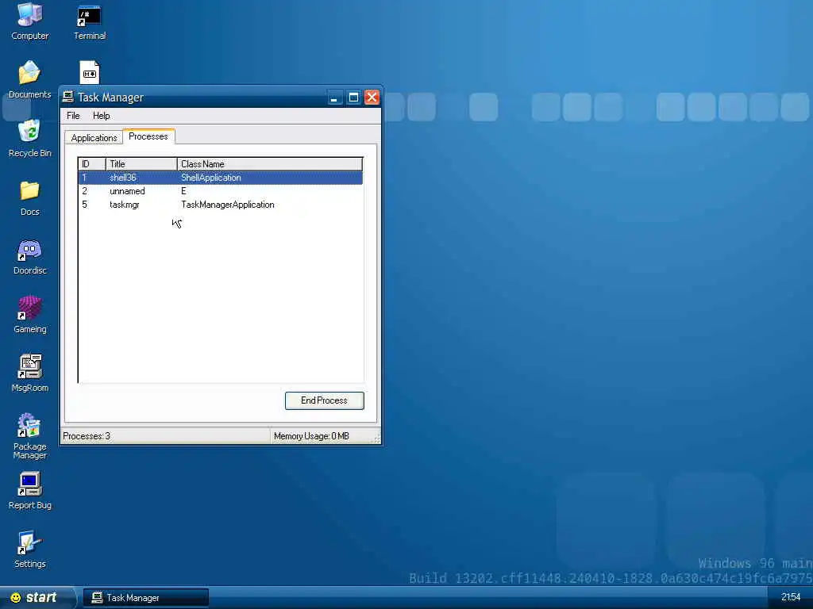Open Package Manager desktop shortcut
This screenshot has height=609, width=813.
coord(29,436)
